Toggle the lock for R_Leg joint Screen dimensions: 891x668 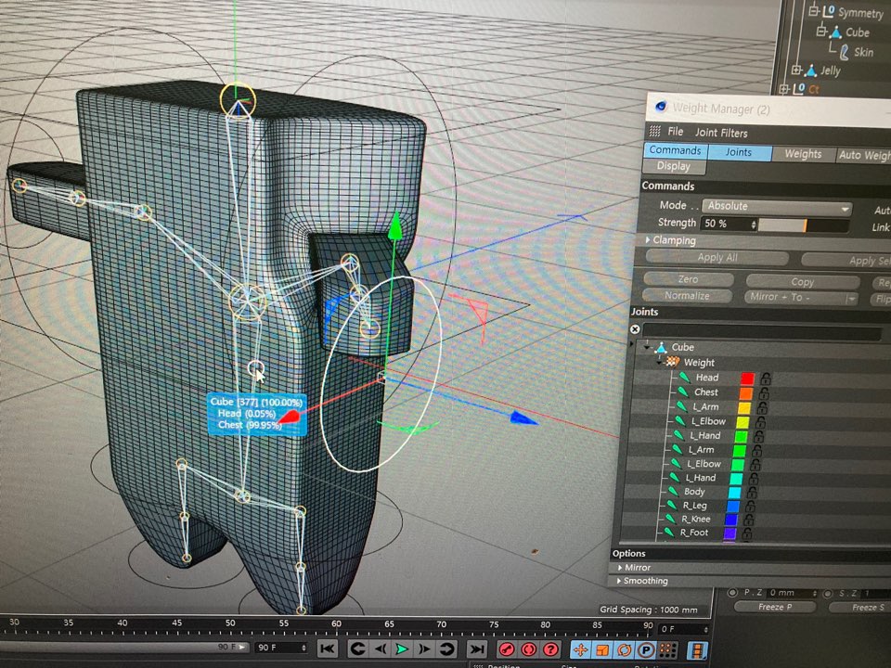click(750, 507)
